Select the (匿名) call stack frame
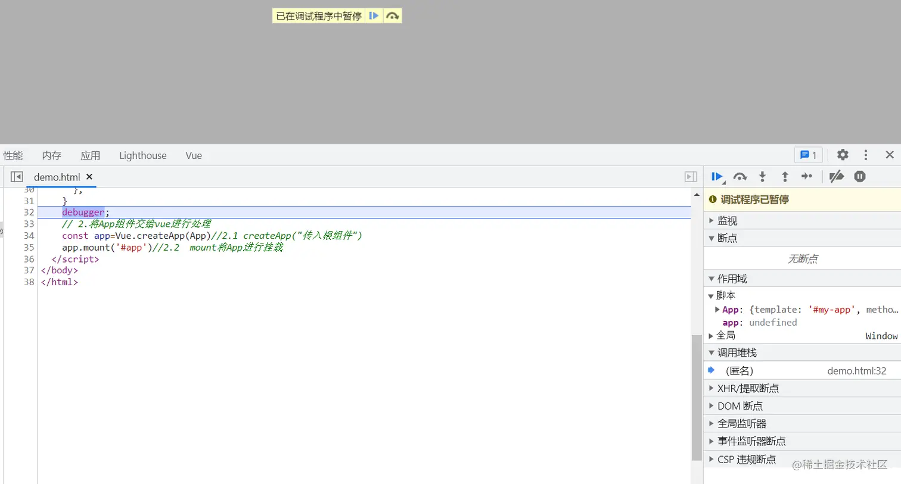This screenshot has width=901, height=484. [x=802, y=371]
